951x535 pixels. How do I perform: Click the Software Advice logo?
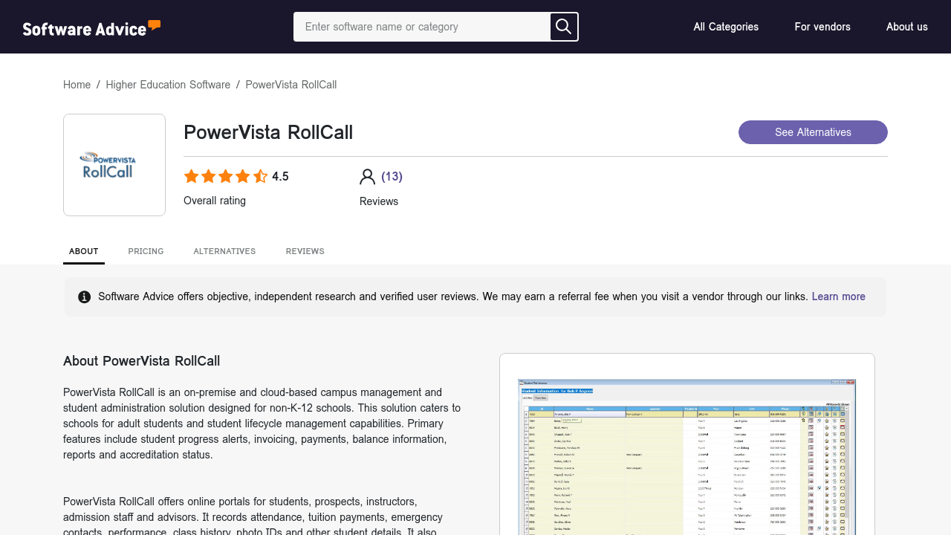click(91, 28)
